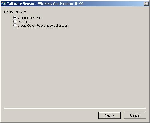This screenshot has width=150, height=123.
Task: Click the Next > button
Action: point(109,115)
